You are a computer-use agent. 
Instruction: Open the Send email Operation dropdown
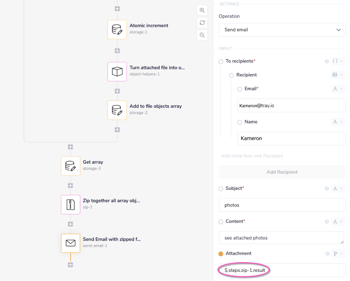[282, 30]
